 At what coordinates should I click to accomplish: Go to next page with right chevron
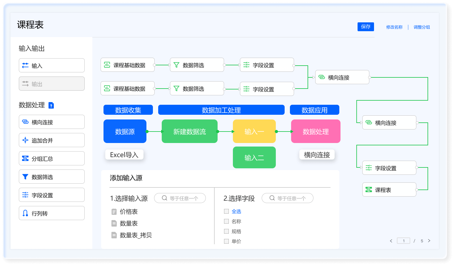429,241
